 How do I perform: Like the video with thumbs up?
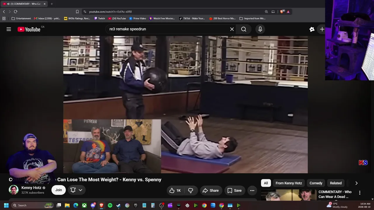tap(175, 190)
